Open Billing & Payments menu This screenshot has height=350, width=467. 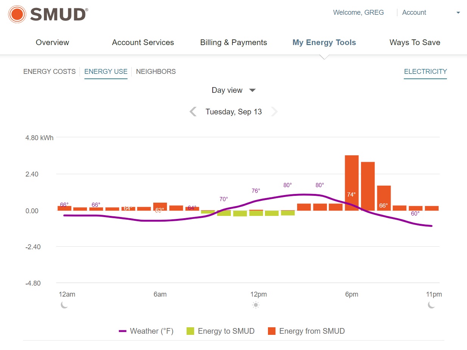click(x=233, y=42)
